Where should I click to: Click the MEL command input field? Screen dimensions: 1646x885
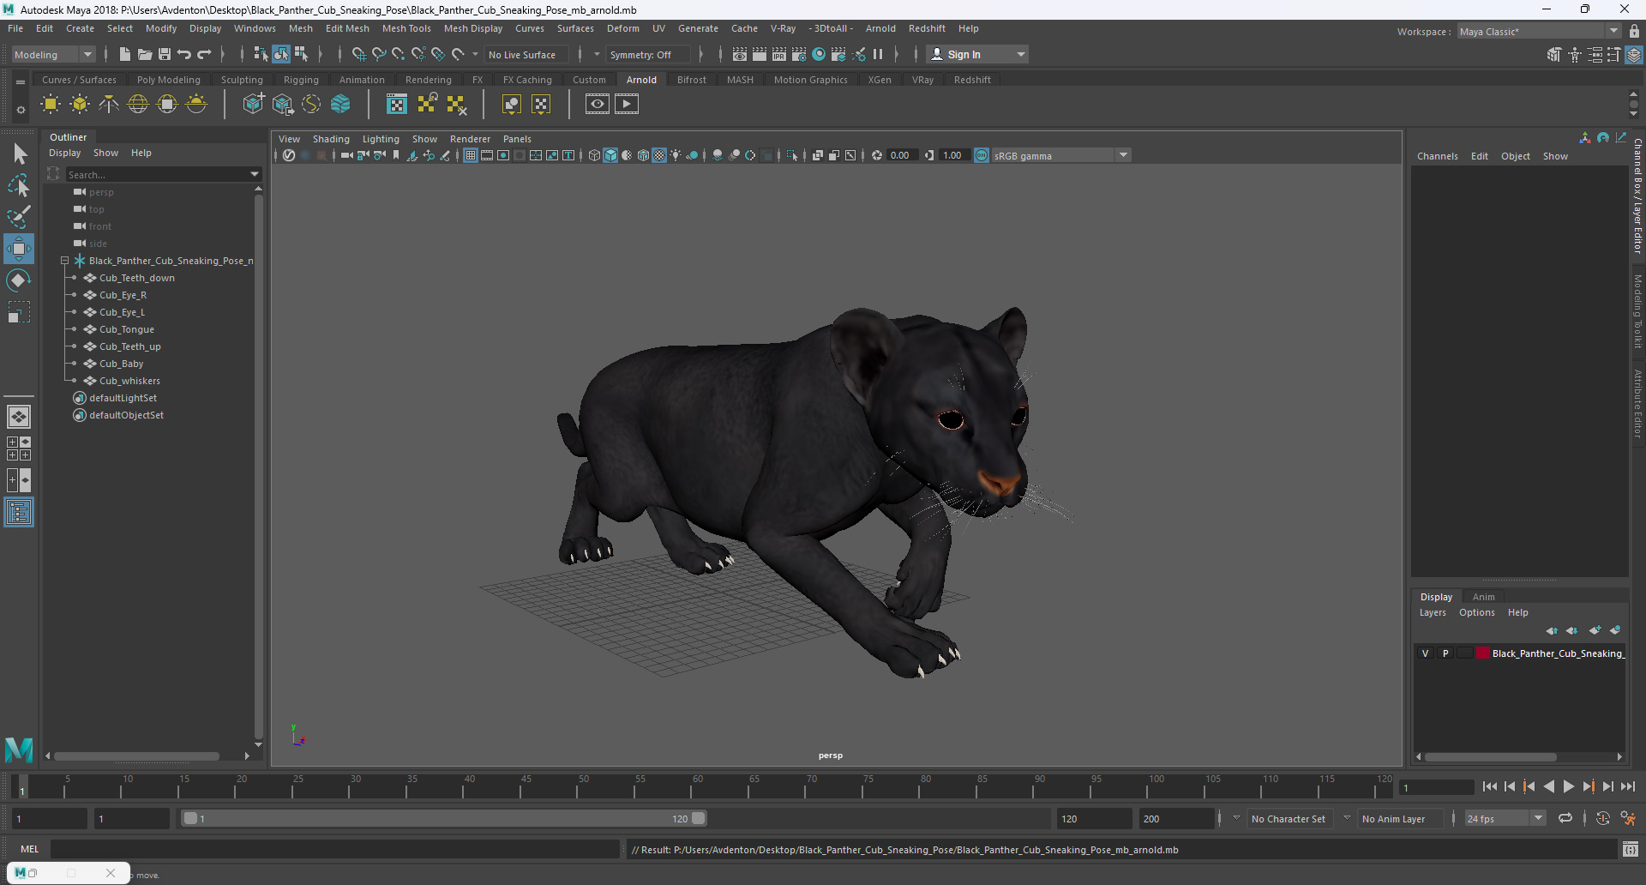(335, 849)
